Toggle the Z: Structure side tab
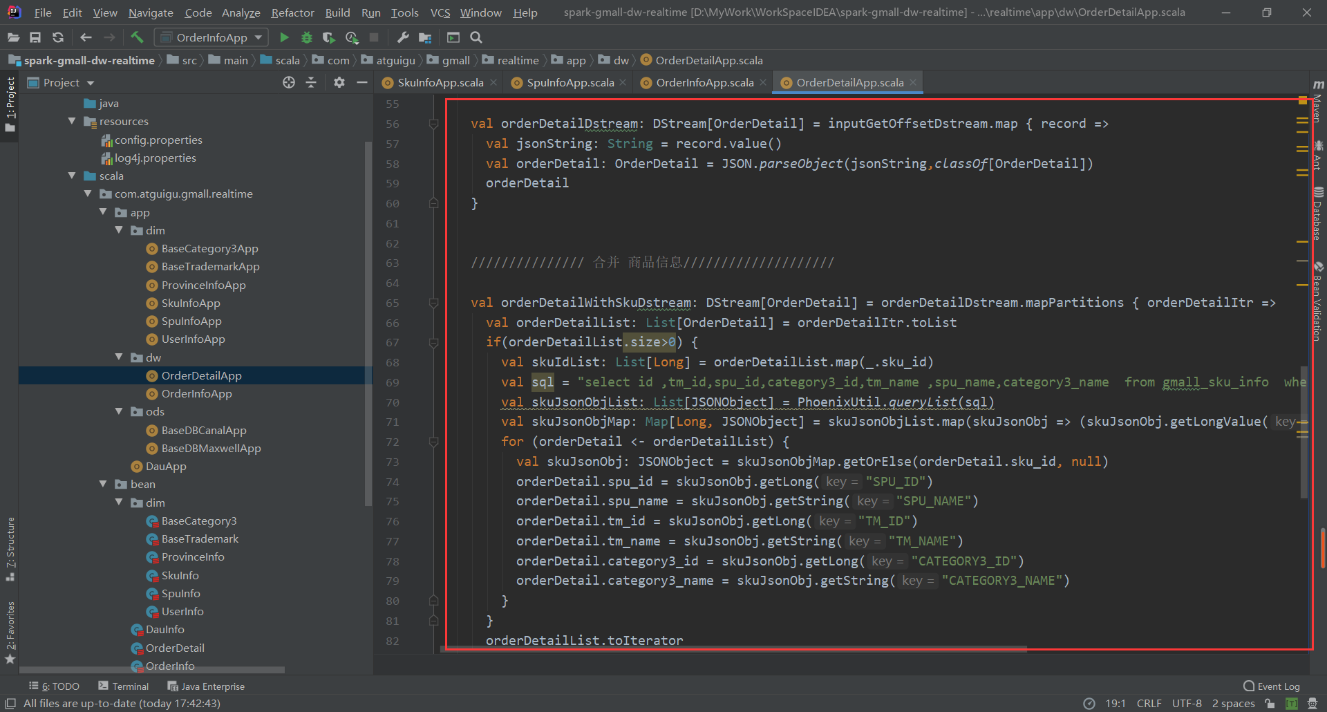The image size is (1327, 712). click(x=10, y=549)
